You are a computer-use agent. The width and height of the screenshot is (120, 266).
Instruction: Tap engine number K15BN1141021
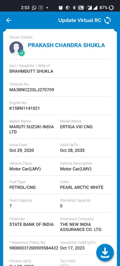pyautogui.click(x=25, y=108)
